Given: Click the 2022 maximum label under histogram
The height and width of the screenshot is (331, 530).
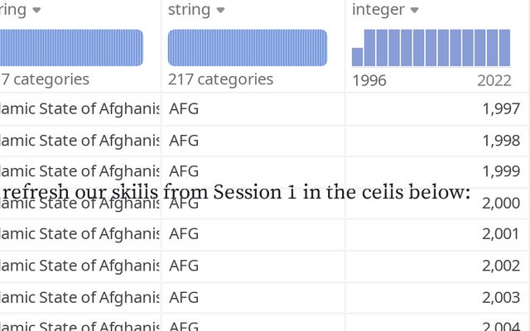Looking at the screenshot, I should point(494,81).
